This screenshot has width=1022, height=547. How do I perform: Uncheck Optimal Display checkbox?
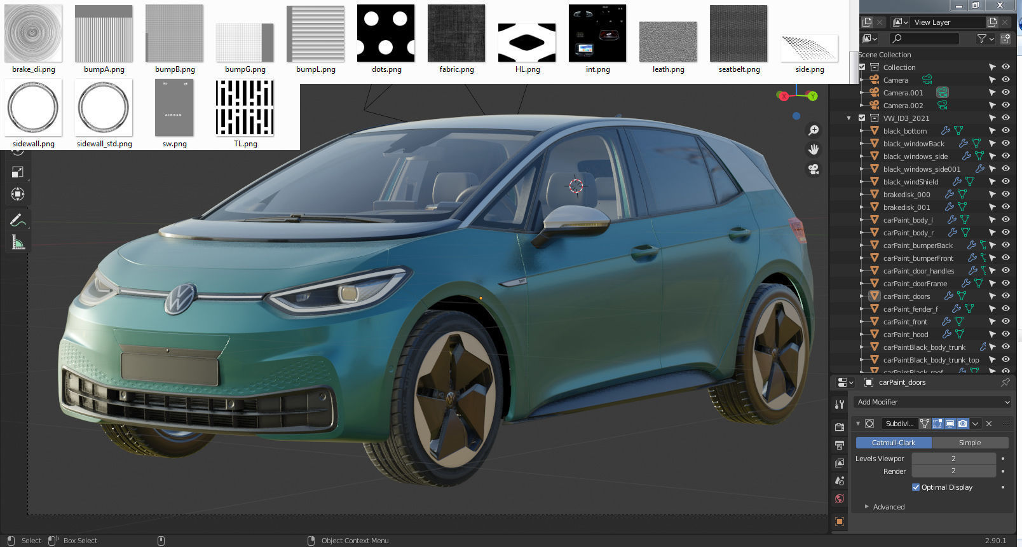point(916,487)
